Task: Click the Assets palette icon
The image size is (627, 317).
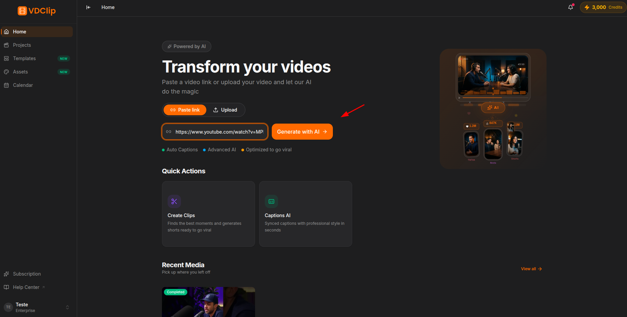Action: point(6,72)
